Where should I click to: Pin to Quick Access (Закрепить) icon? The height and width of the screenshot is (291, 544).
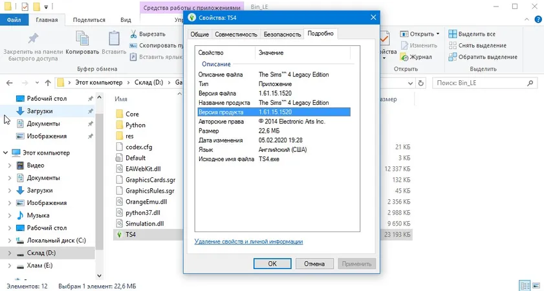pyautogui.click(x=33, y=38)
